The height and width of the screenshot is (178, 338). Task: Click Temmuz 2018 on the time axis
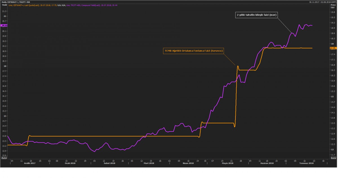307,163
